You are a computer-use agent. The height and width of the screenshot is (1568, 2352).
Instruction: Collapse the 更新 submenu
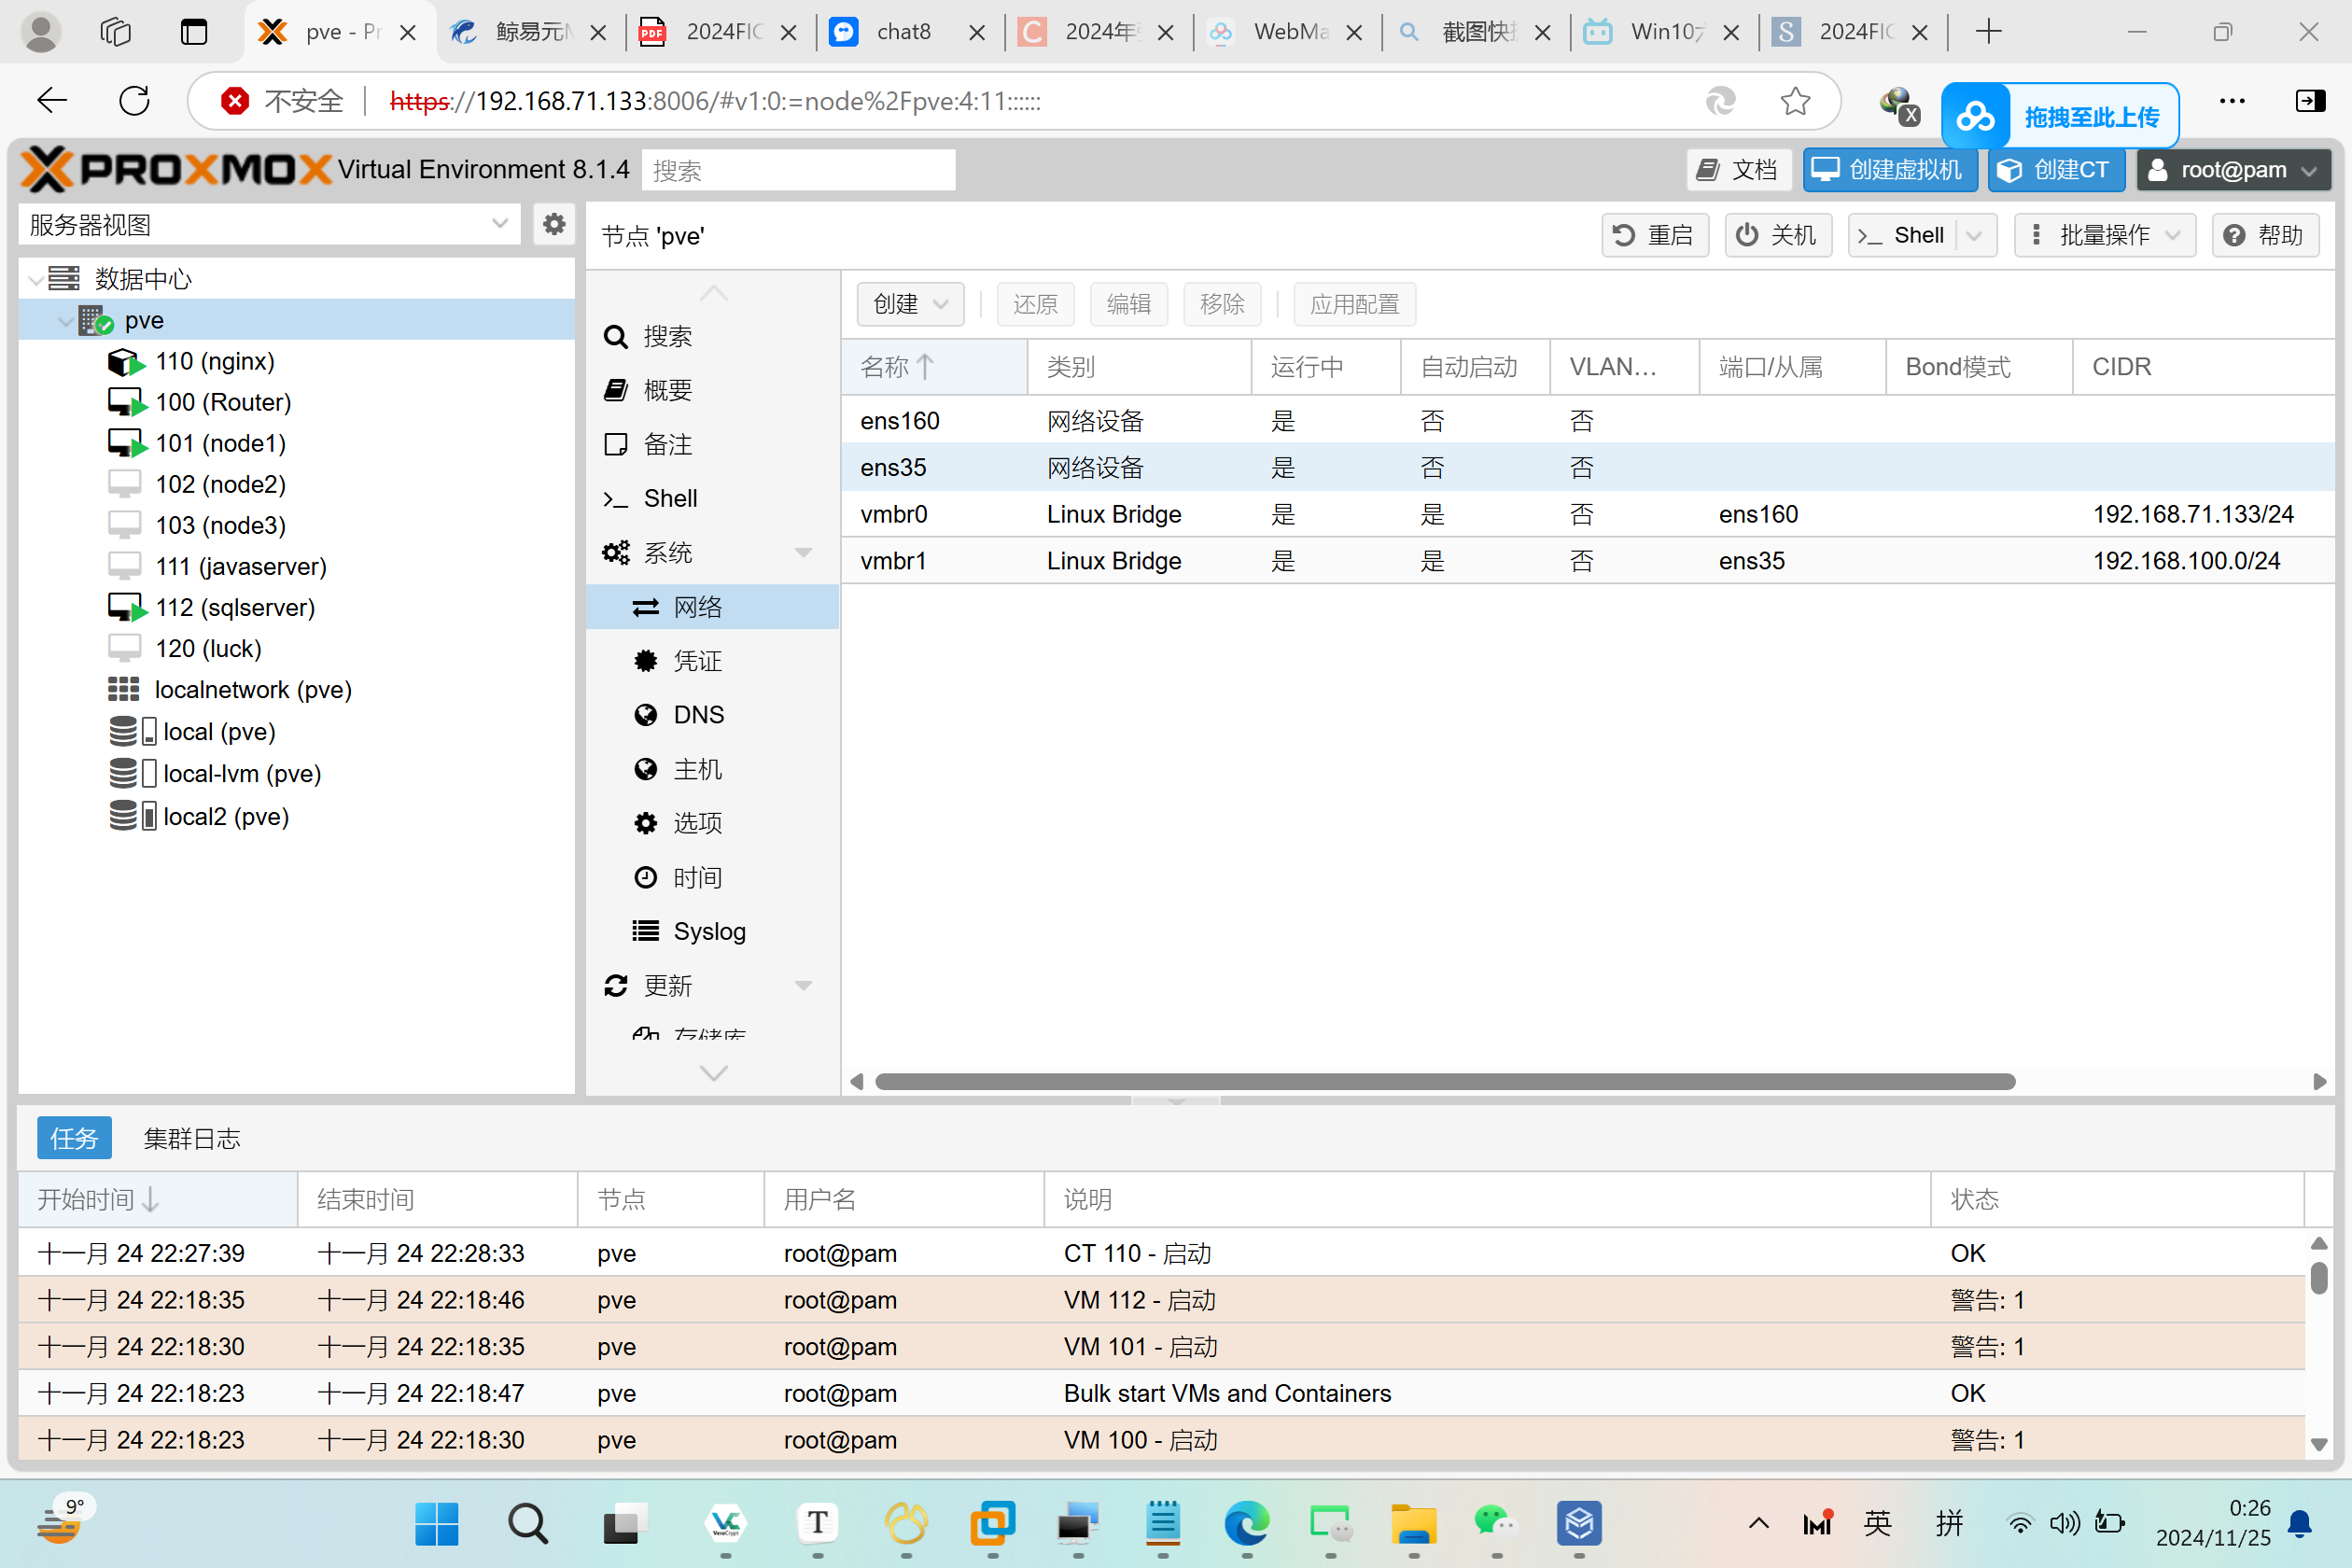coord(803,986)
